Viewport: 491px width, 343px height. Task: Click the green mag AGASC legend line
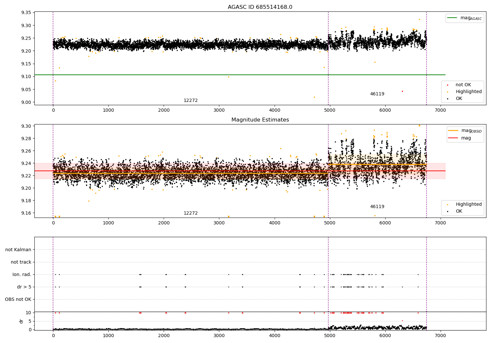coord(452,18)
